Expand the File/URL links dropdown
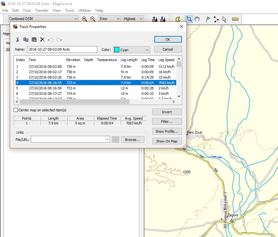This screenshot has width=278, height=237. [x=107, y=139]
